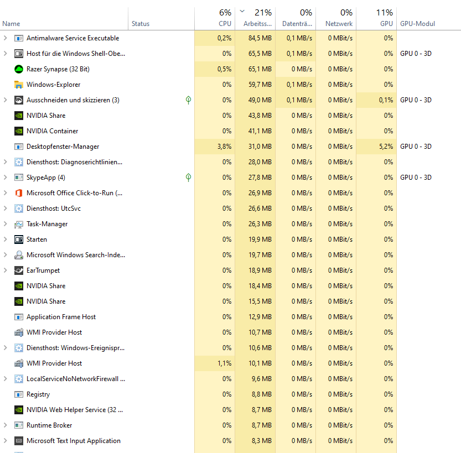
Task: Click the Microsoft Office Click-to-Run icon
Action: pyautogui.click(x=18, y=192)
